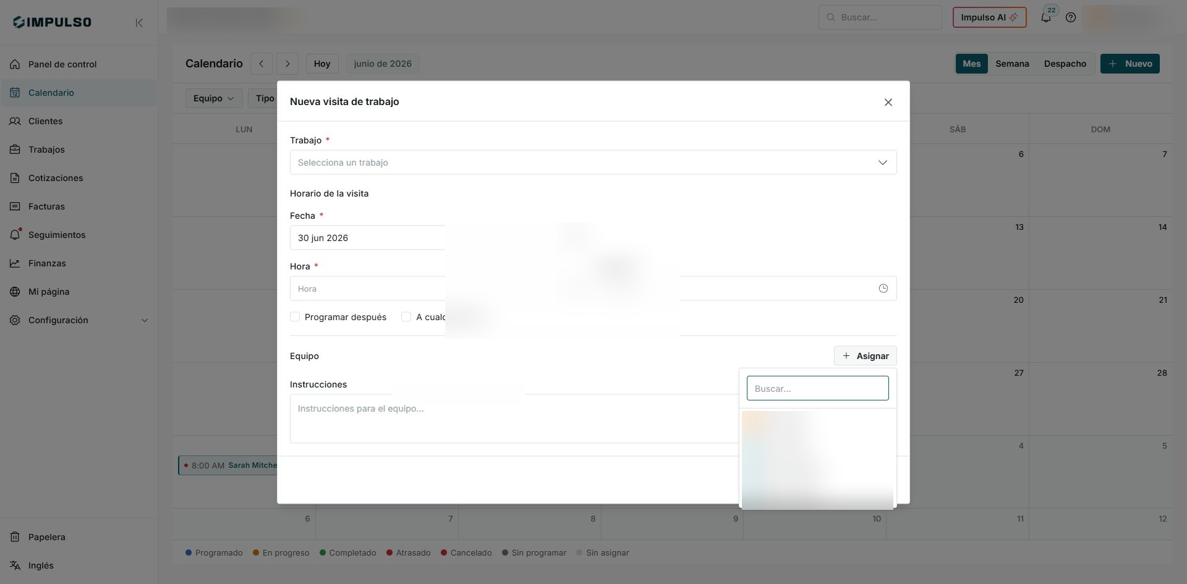Click the Panel de control home icon

click(x=15, y=64)
